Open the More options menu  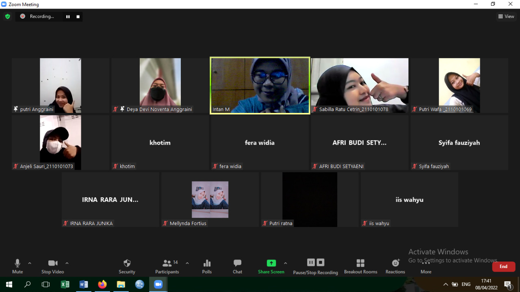[426, 267]
